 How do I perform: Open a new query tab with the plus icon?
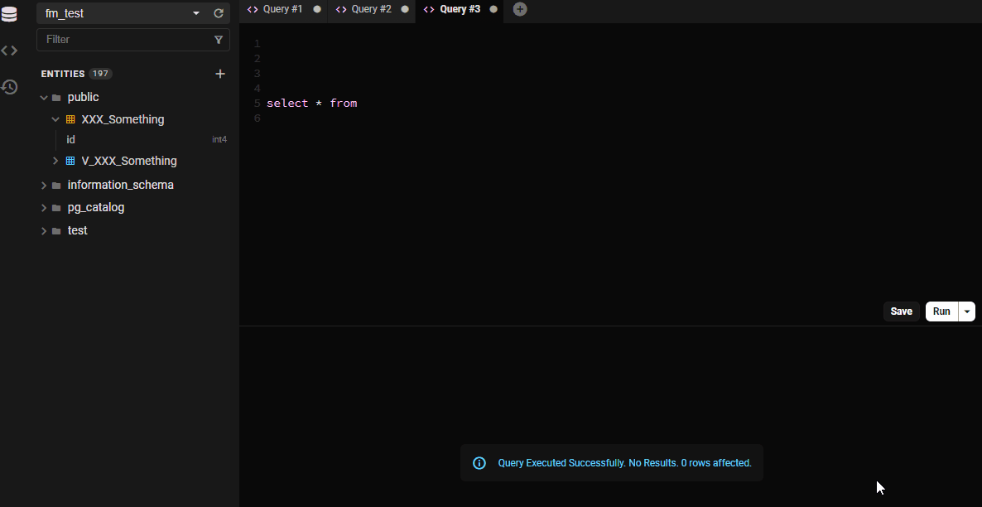[520, 9]
